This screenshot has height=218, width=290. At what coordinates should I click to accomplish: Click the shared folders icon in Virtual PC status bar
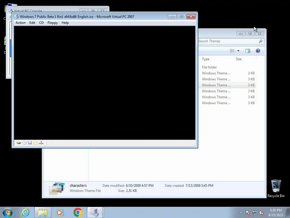point(36,143)
